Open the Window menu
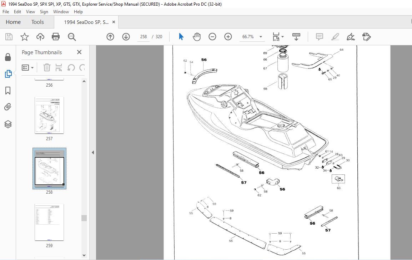The height and width of the screenshot is (260, 412). 61,11
